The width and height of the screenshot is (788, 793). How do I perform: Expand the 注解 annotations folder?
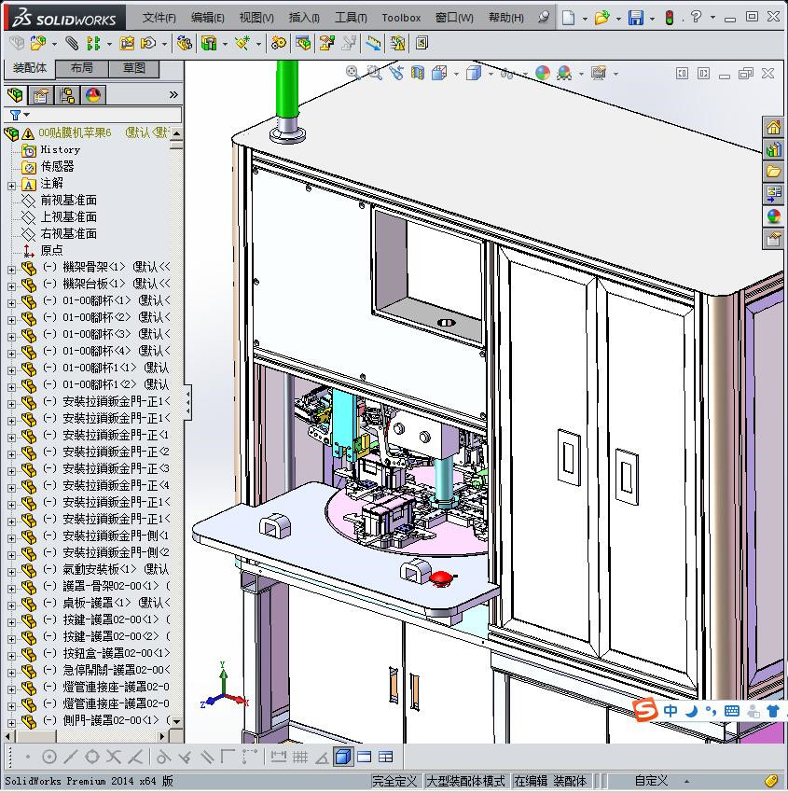(x=11, y=186)
